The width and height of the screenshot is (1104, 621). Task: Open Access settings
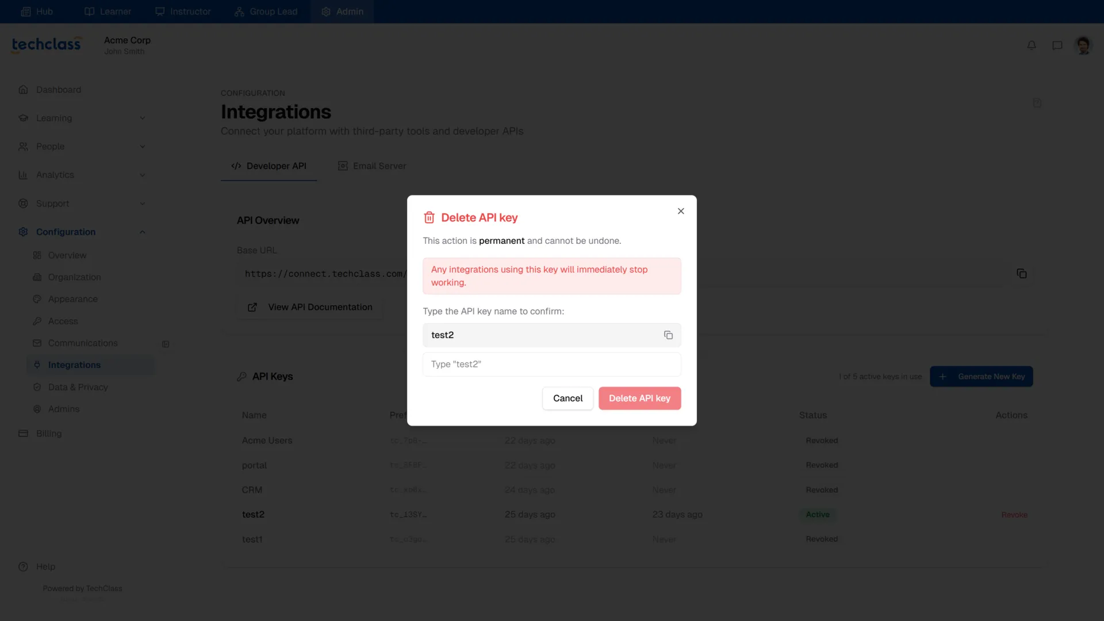(63, 321)
